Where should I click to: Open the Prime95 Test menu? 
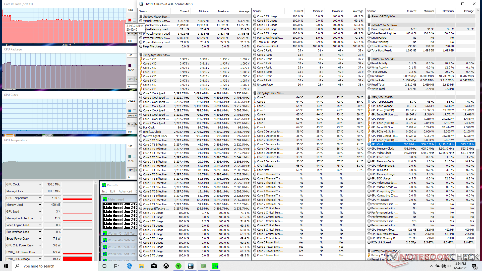(104, 191)
